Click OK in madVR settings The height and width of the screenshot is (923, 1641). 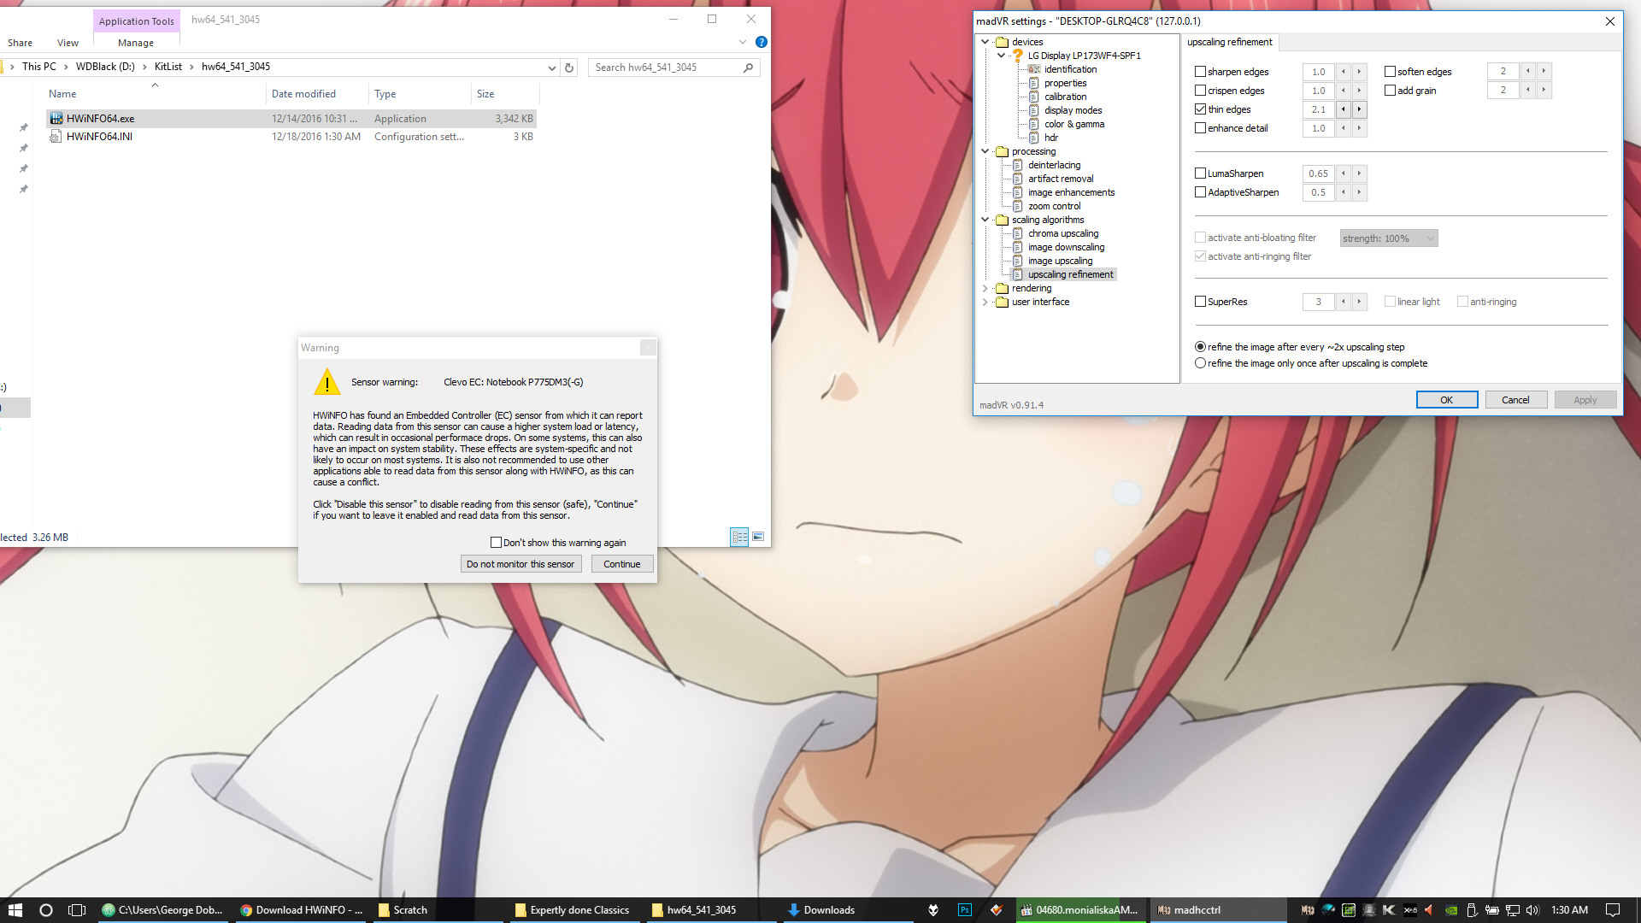click(1446, 400)
